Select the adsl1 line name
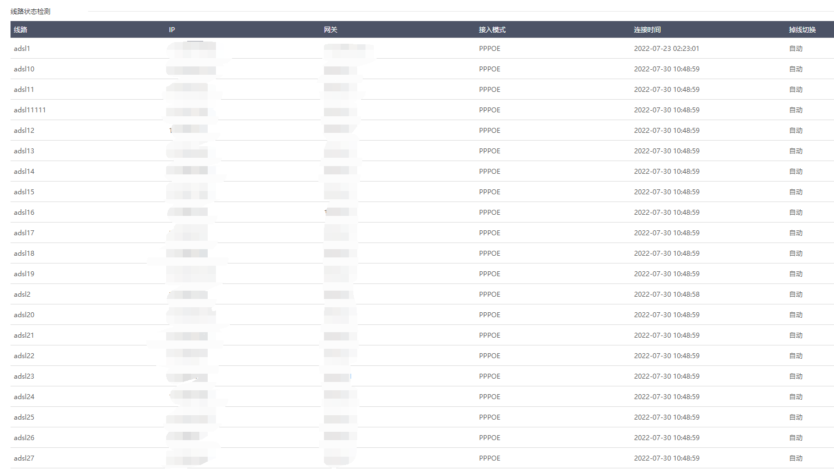Image resolution: width=834 pixels, height=470 pixels. pyautogui.click(x=22, y=49)
